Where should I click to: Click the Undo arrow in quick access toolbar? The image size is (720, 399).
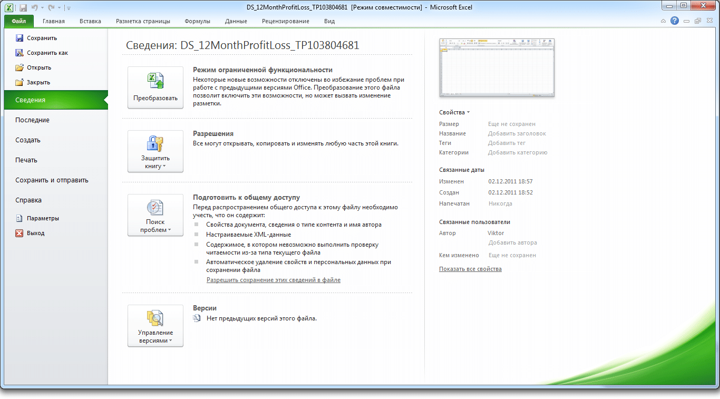(34, 7)
